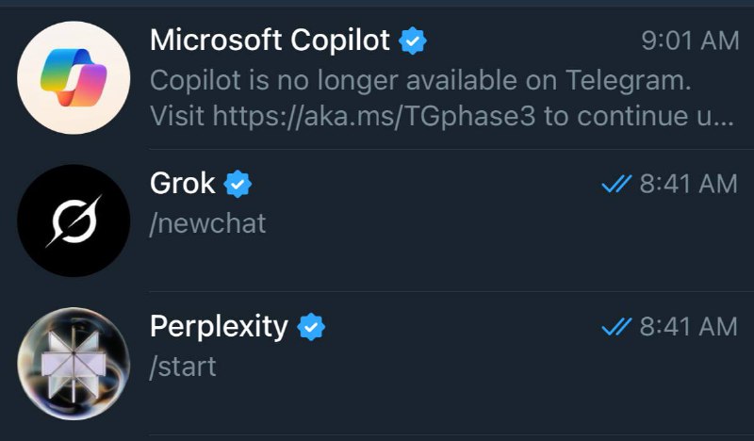Viewport: 754px width, 441px height.
Task: Click read double-check on Grok chat
Action: (x=615, y=185)
